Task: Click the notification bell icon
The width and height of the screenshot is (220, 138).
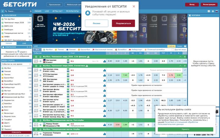Action: (x=88, y=13)
